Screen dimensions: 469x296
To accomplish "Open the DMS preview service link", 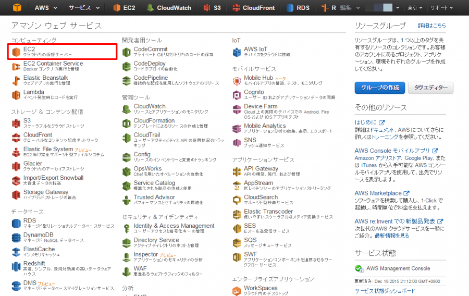I will pyautogui.click(x=30, y=283).
